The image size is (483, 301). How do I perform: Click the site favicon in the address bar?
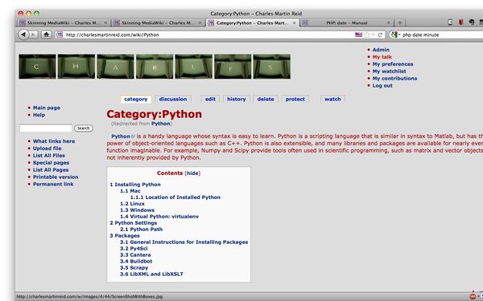[x=60, y=35]
